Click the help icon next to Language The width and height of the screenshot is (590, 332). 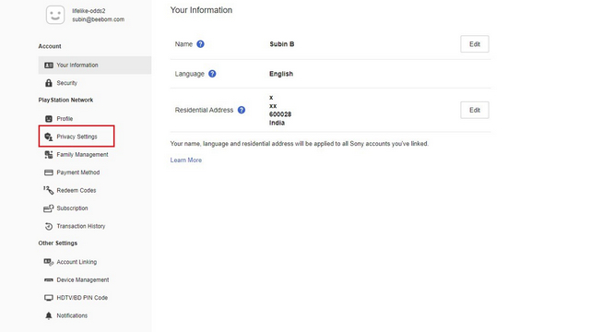coord(212,74)
